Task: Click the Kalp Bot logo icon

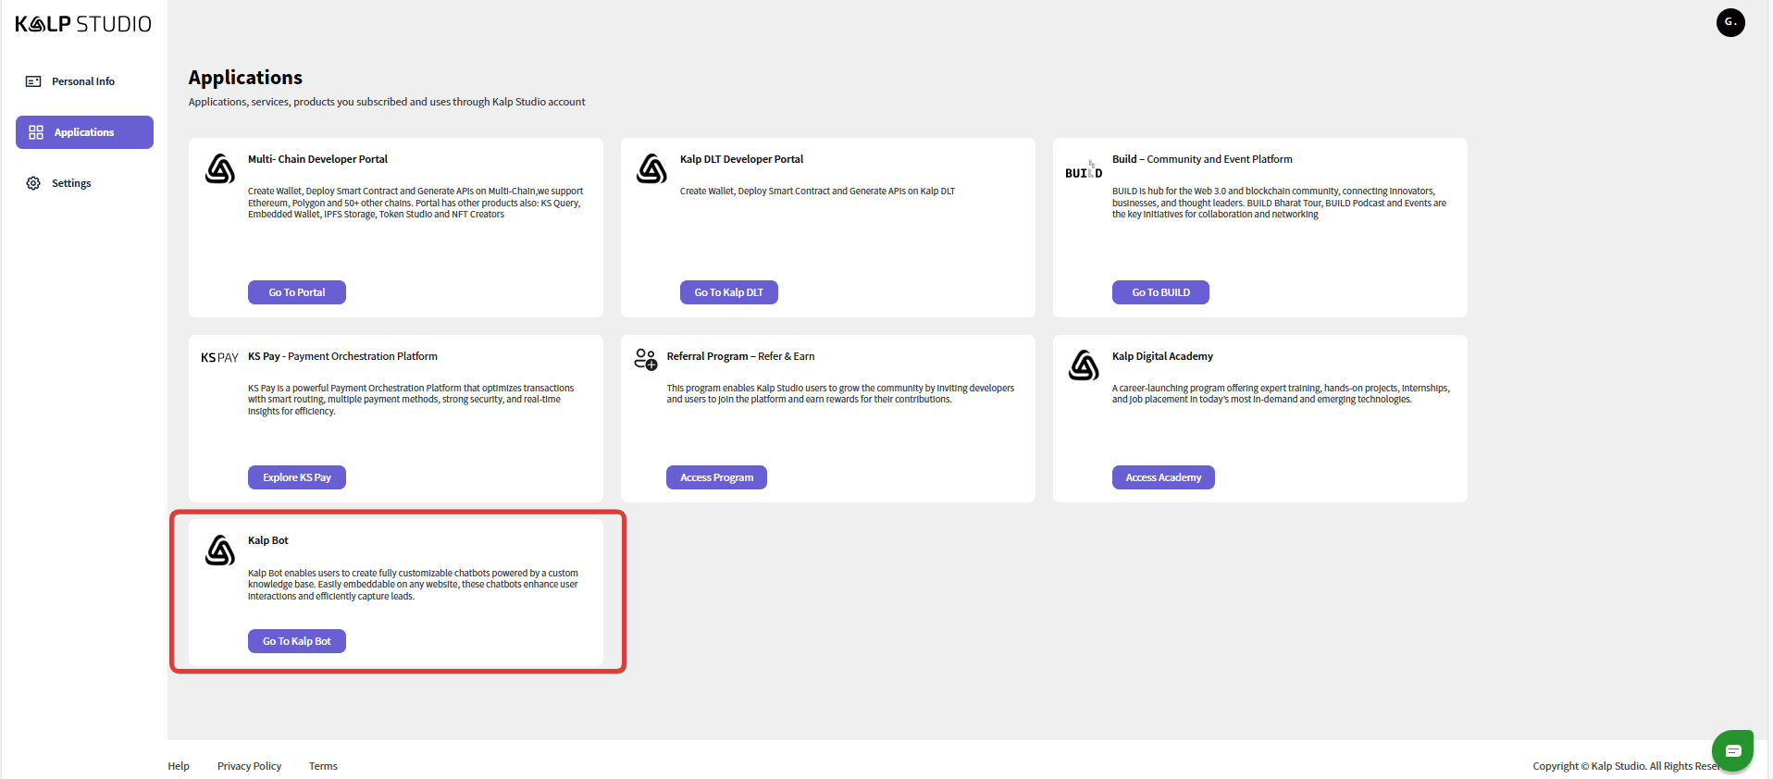Action: [220, 550]
